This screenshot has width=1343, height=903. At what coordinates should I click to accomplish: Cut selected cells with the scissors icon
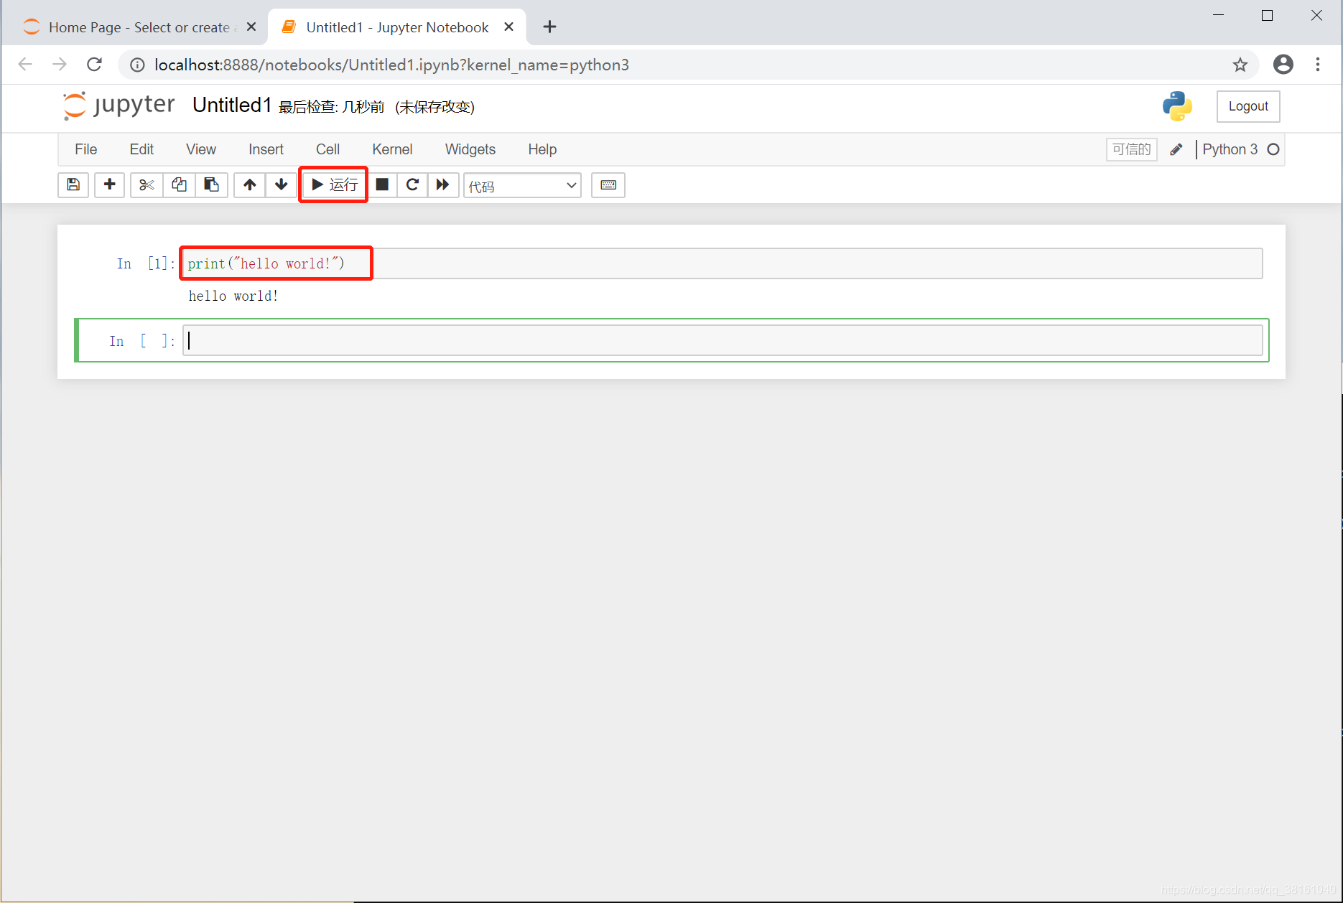[147, 185]
